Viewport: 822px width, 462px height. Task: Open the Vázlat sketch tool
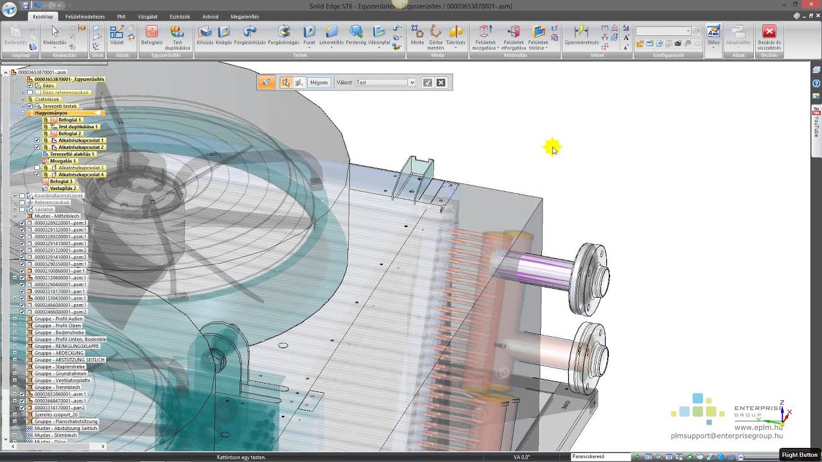tap(117, 35)
